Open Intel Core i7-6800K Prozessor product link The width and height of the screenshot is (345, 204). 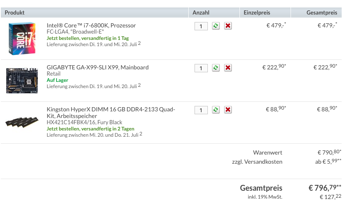tap(91, 25)
